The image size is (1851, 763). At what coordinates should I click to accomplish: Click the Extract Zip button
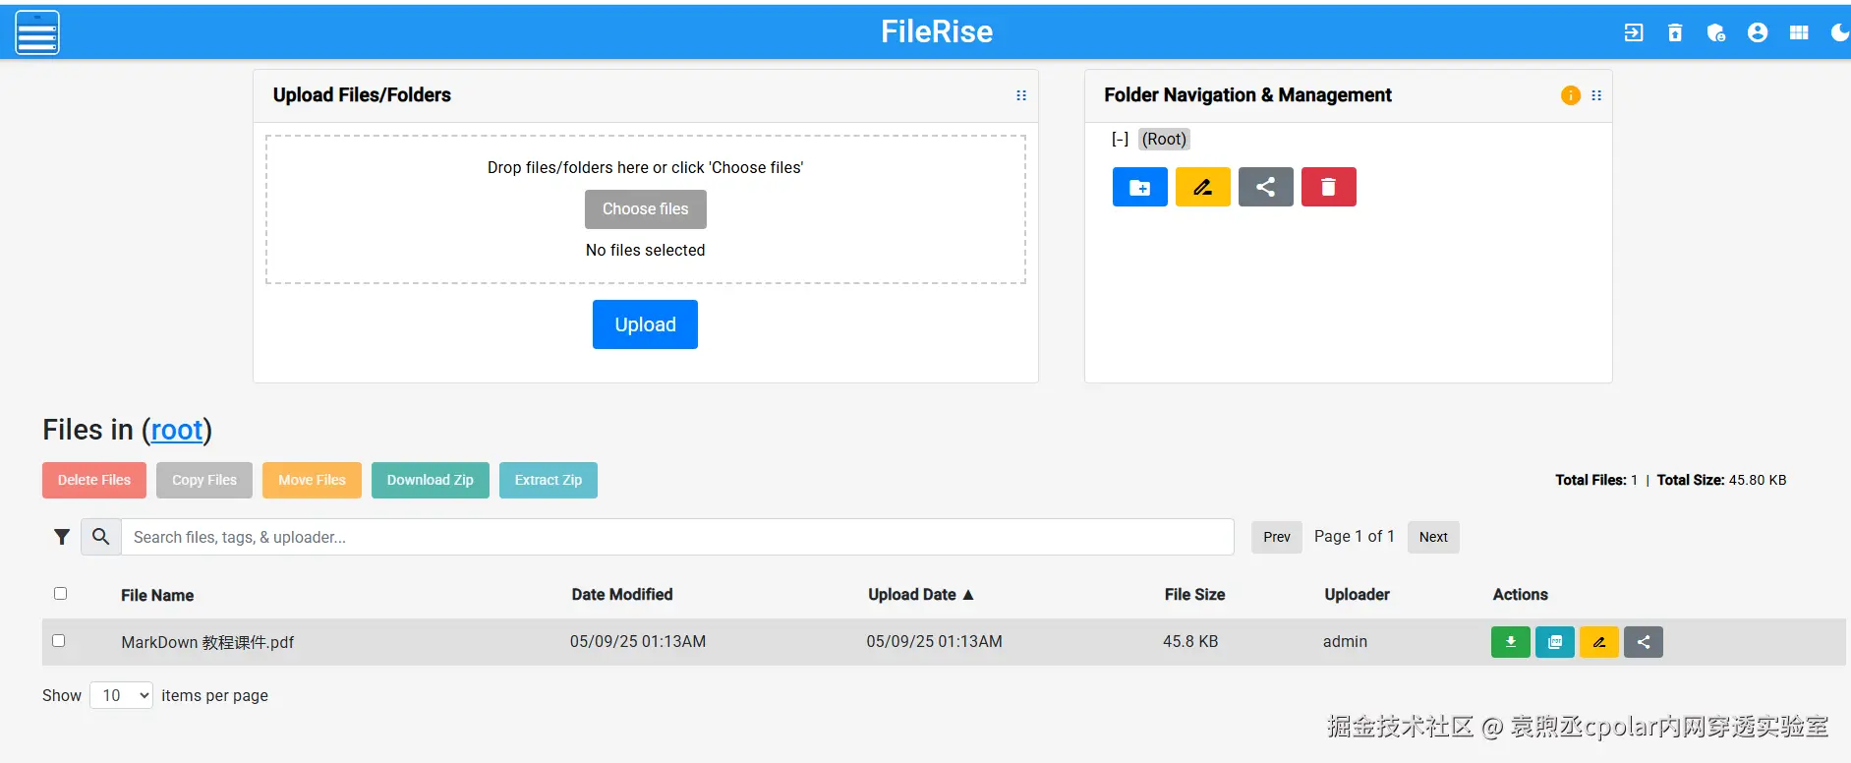click(549, 480)
